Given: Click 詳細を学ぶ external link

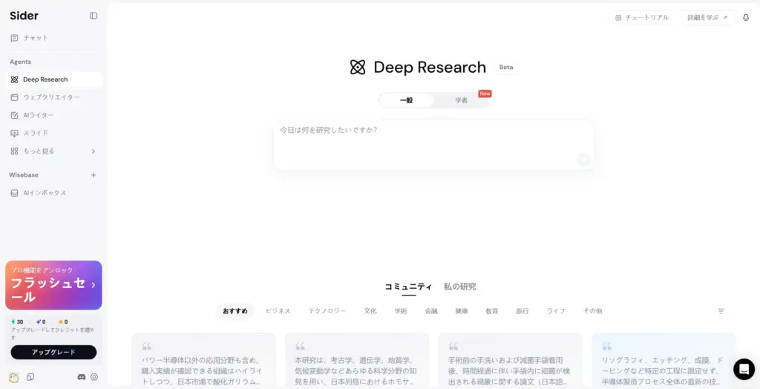Looking at the screenshot, I should [x=707, y=18].
